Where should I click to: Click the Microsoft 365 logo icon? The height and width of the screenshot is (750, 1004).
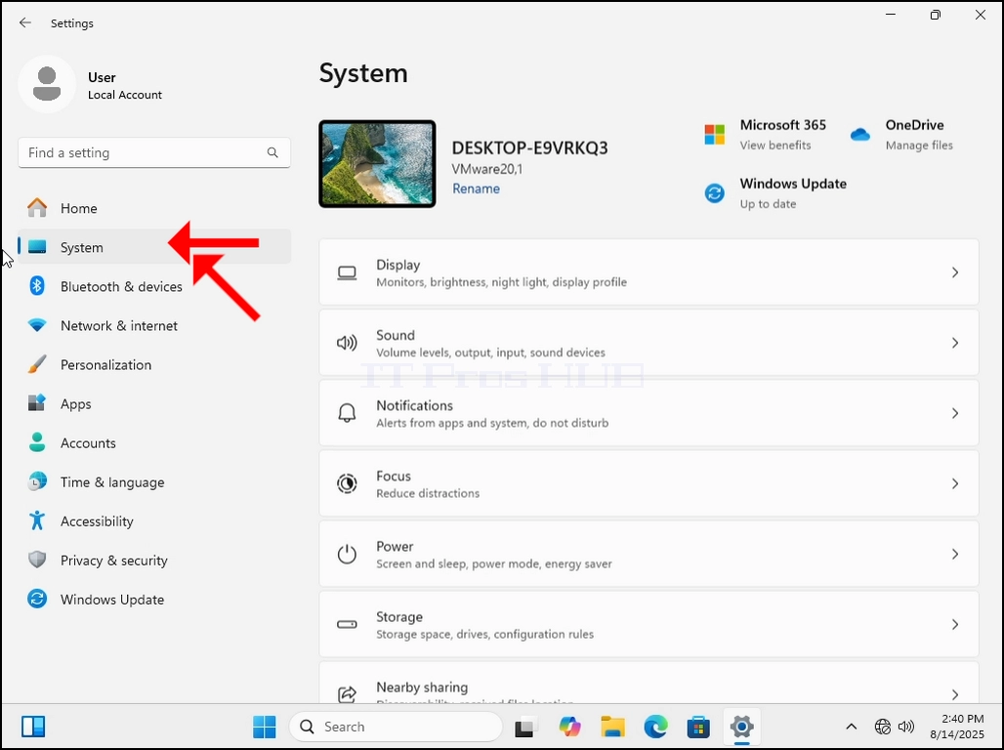click(715, 135)
